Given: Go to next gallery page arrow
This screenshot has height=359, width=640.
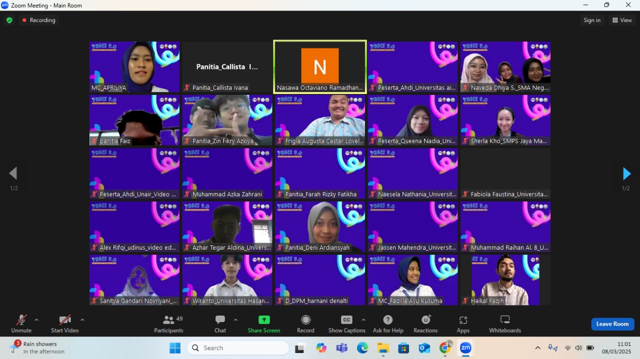Looking at the screenshot, I should [626, 174].
